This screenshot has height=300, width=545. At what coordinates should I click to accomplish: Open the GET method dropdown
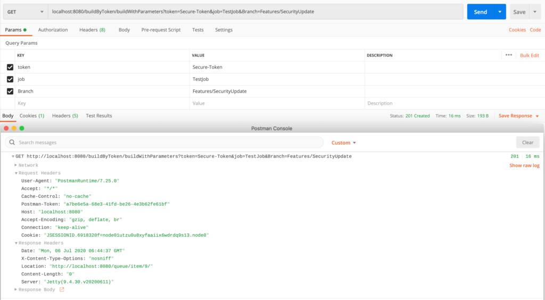pyautogui.click(x=24, y=12)
